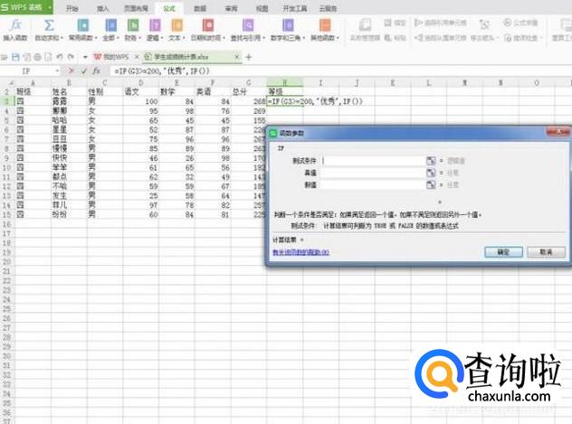Click the range selector icon beside 测试条件

(431, 161)
